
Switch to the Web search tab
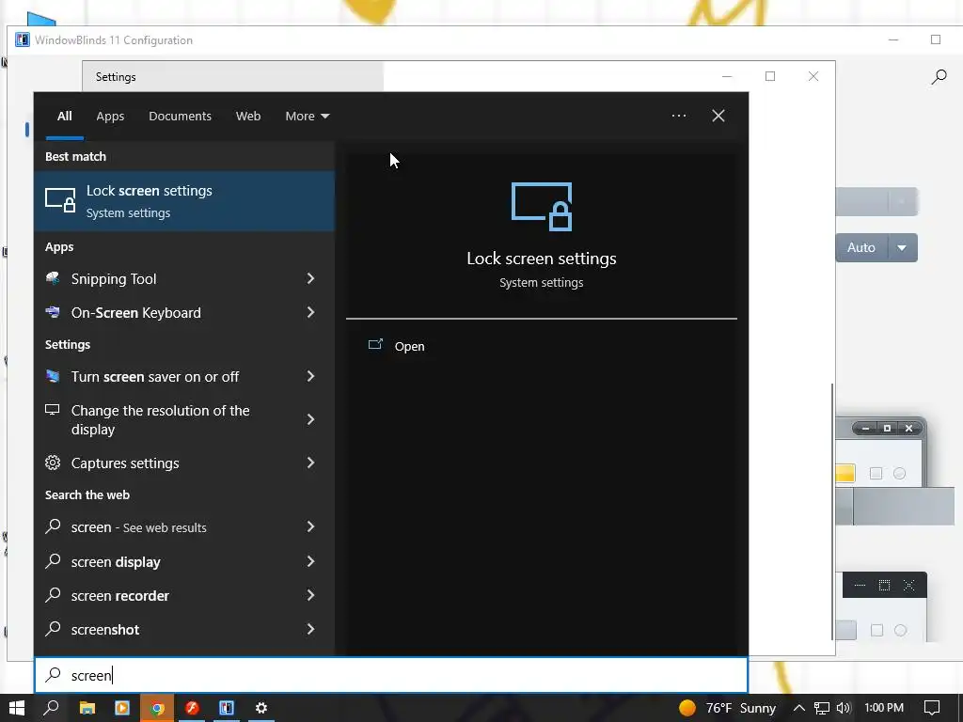(x=248, y=116)
